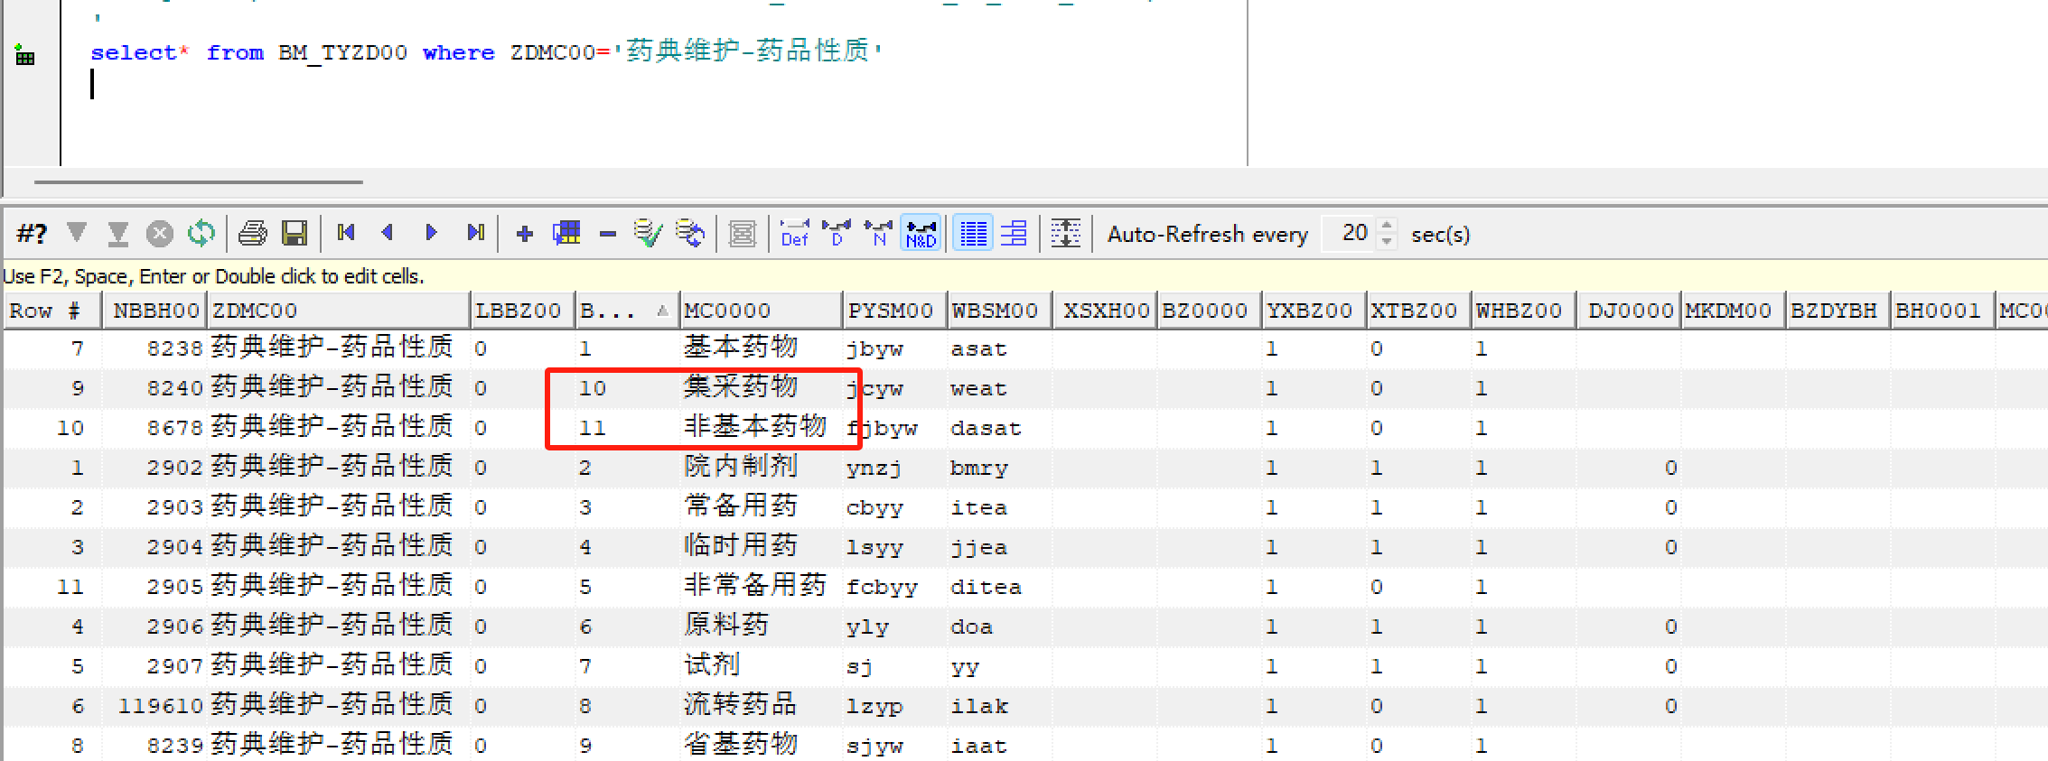This screenshot has width=2048, height=761.
Task: Click the WBSM00 column header
Action: (x=1000, y=311)
